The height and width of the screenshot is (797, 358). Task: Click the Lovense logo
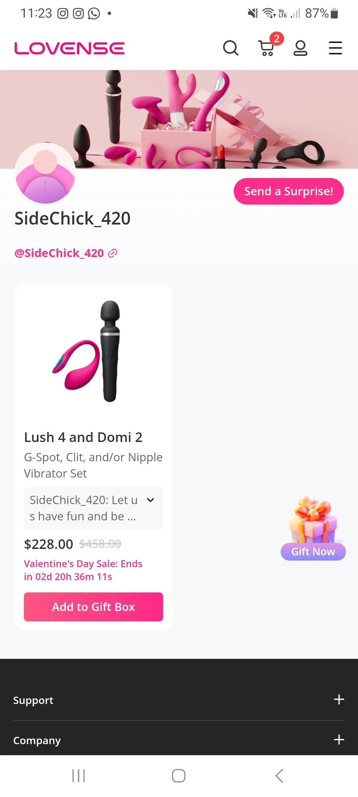[69, 49]
